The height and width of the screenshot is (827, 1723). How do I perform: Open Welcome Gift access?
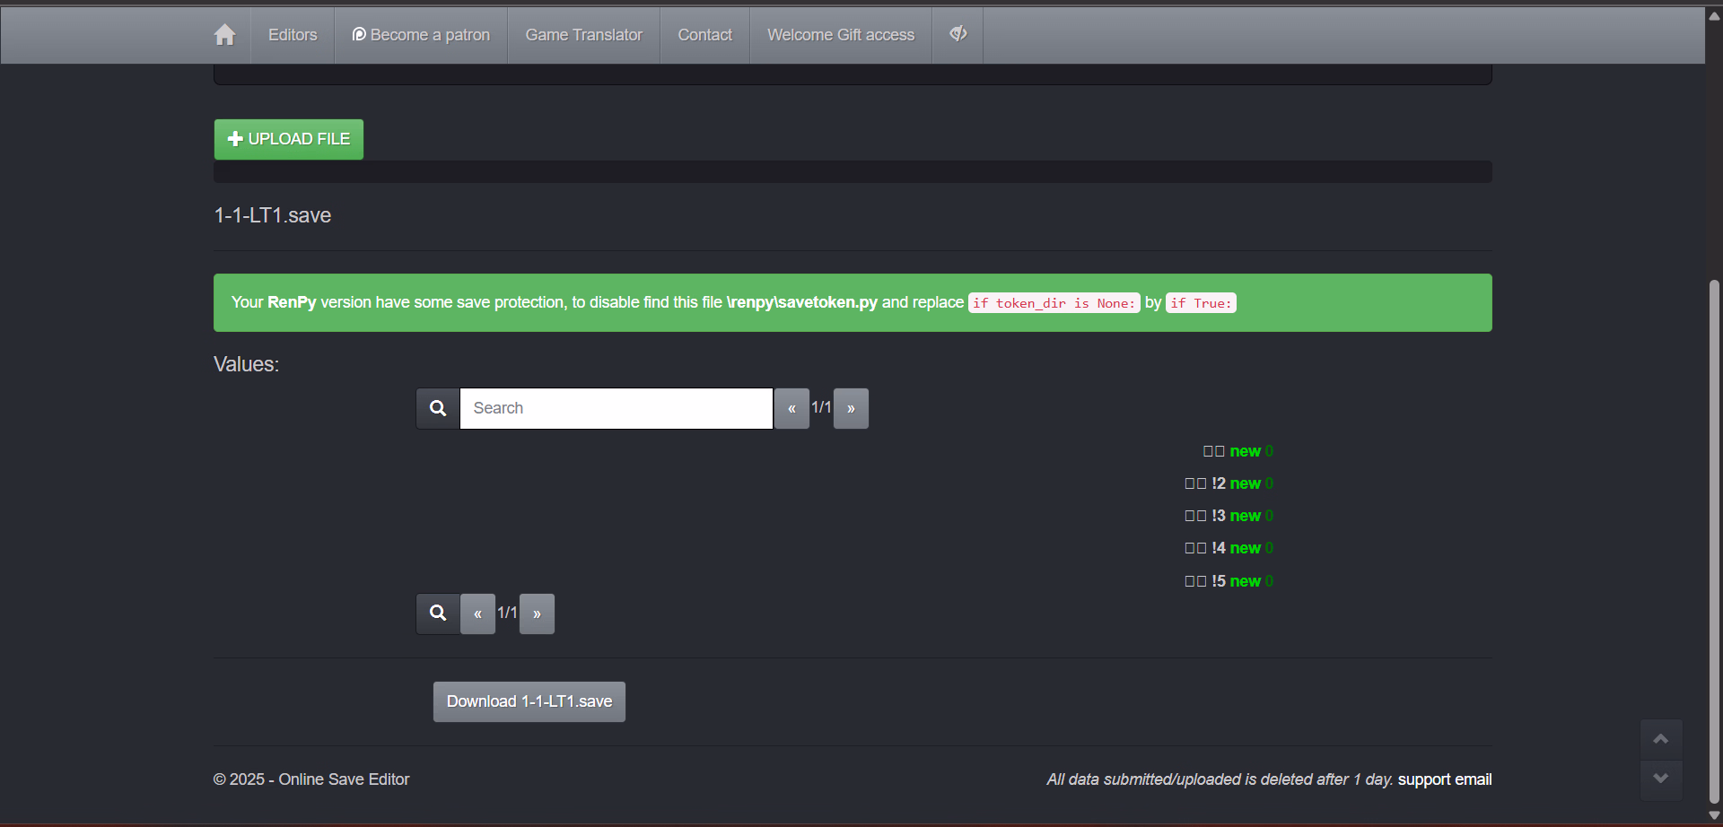(840, 35)
